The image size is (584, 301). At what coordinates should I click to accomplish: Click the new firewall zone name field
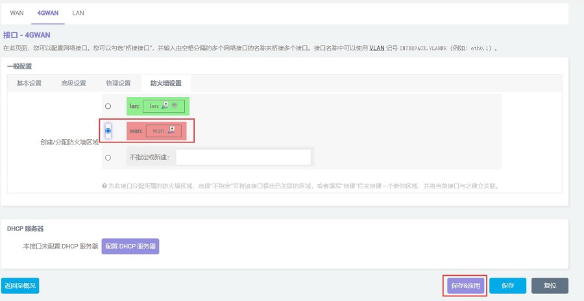[x=243, y=157]
